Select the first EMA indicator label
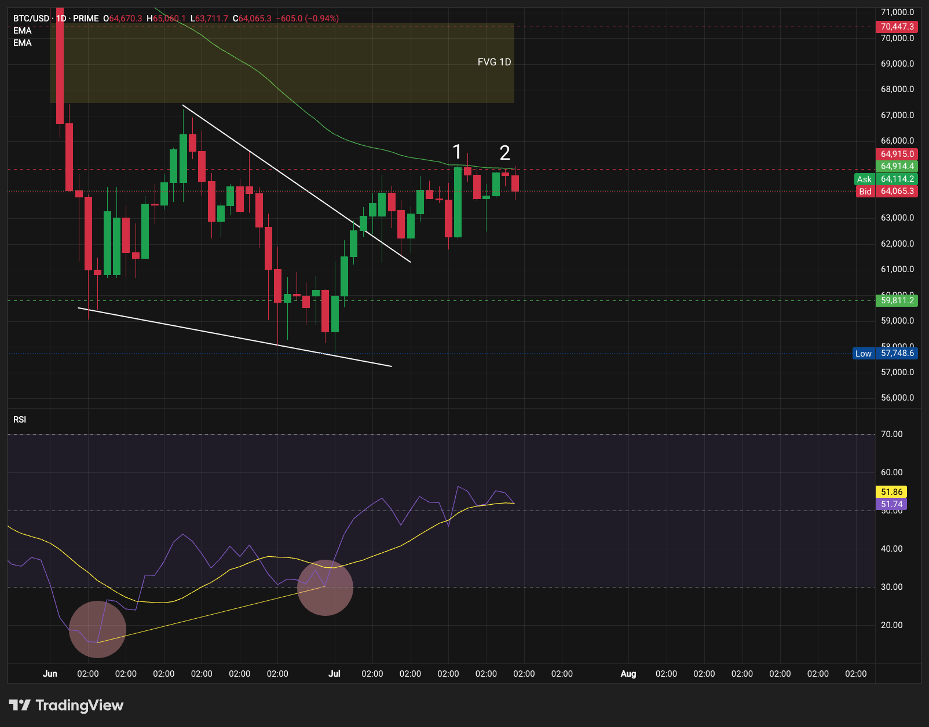 tap(23, 31)
